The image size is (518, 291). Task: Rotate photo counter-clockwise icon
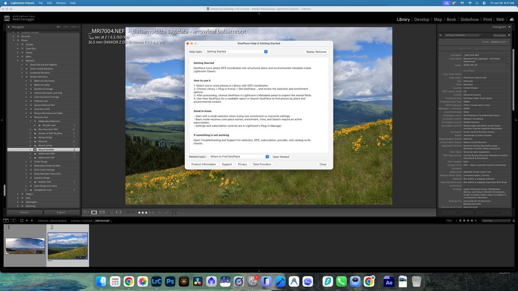(160, 213)
